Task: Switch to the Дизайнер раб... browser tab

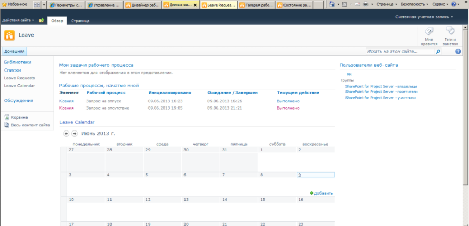Action: 142,5
